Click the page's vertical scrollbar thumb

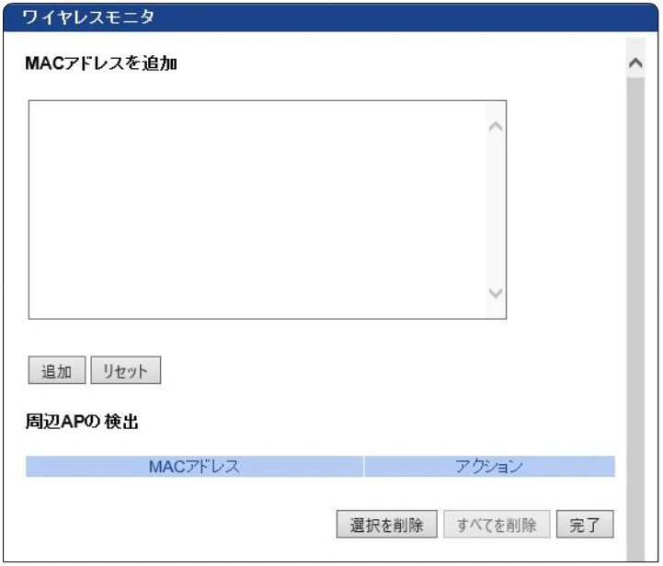point(635,319)
